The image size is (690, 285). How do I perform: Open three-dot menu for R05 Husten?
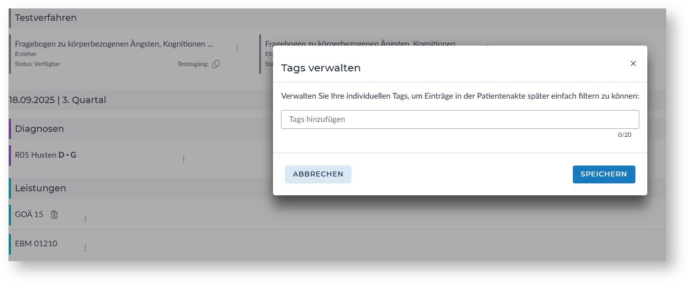tap(183, 159)
